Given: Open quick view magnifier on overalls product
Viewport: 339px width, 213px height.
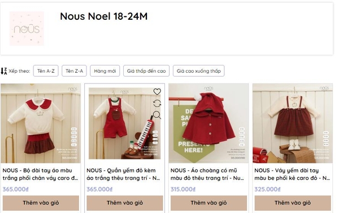Looking at the screenshot, I should [x=157, y=115].
